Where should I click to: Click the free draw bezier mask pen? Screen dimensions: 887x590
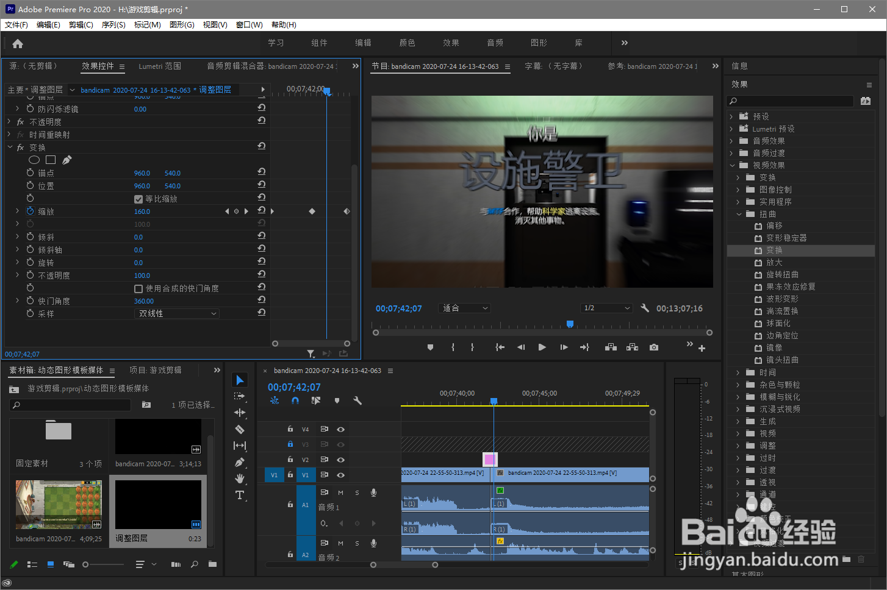(x=67, y=160)
